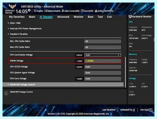Click the 2400 MHz memory frequency value
Screen dimensions: 157x119
click(x=133, y=63)
